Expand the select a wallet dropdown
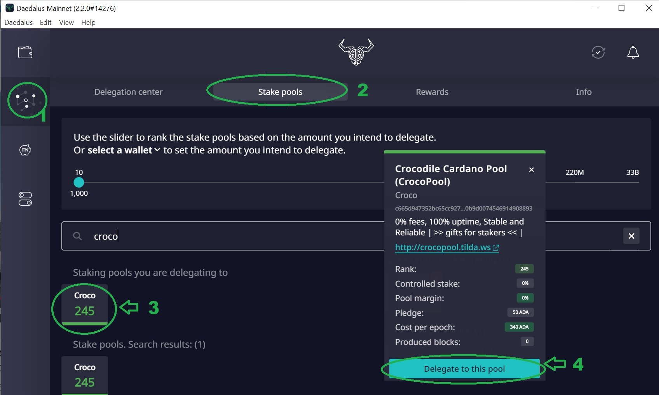 tap(124, 150)
